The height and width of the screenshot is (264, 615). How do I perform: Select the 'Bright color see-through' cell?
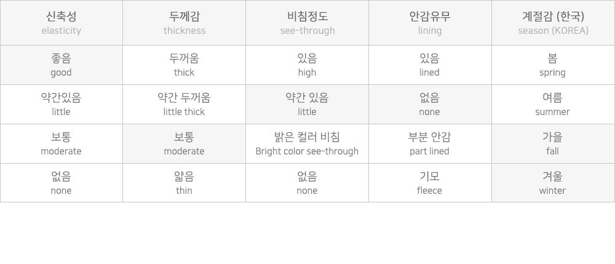307,144
